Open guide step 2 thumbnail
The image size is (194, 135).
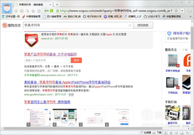coord(64,117)
